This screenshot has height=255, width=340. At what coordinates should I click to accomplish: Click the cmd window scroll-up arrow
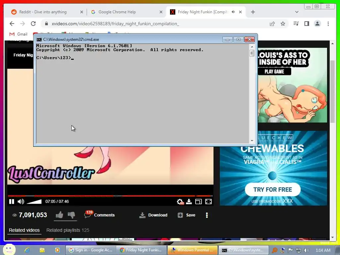click(x=252, y=46)
